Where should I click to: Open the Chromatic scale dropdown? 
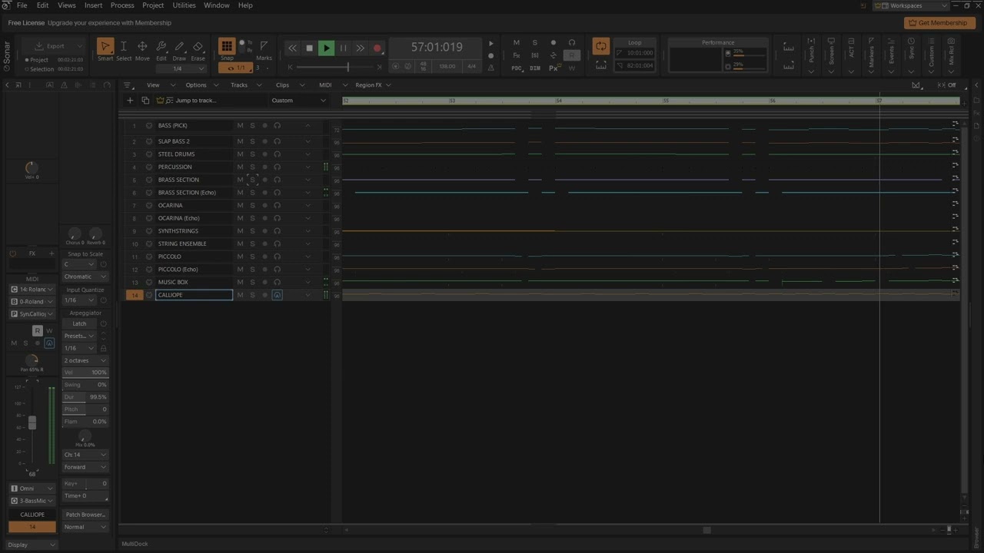click(x=85, y=276)
